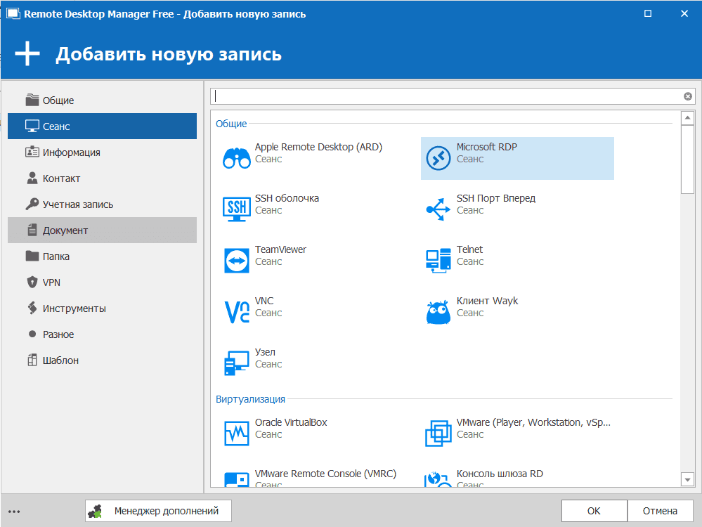Select the Клиент Wayk mascot icon
This screenshot has width=702, height=527.
click(x=438, y=312)
